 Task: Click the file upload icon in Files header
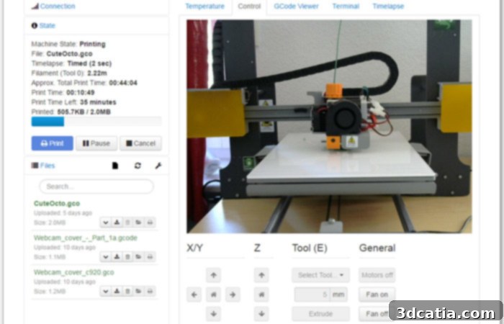(x=115, y=166)
